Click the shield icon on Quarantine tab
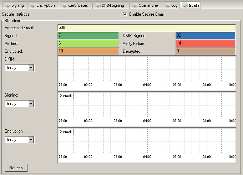This screenshot has height=175, width=243. (x=134, y=5)
